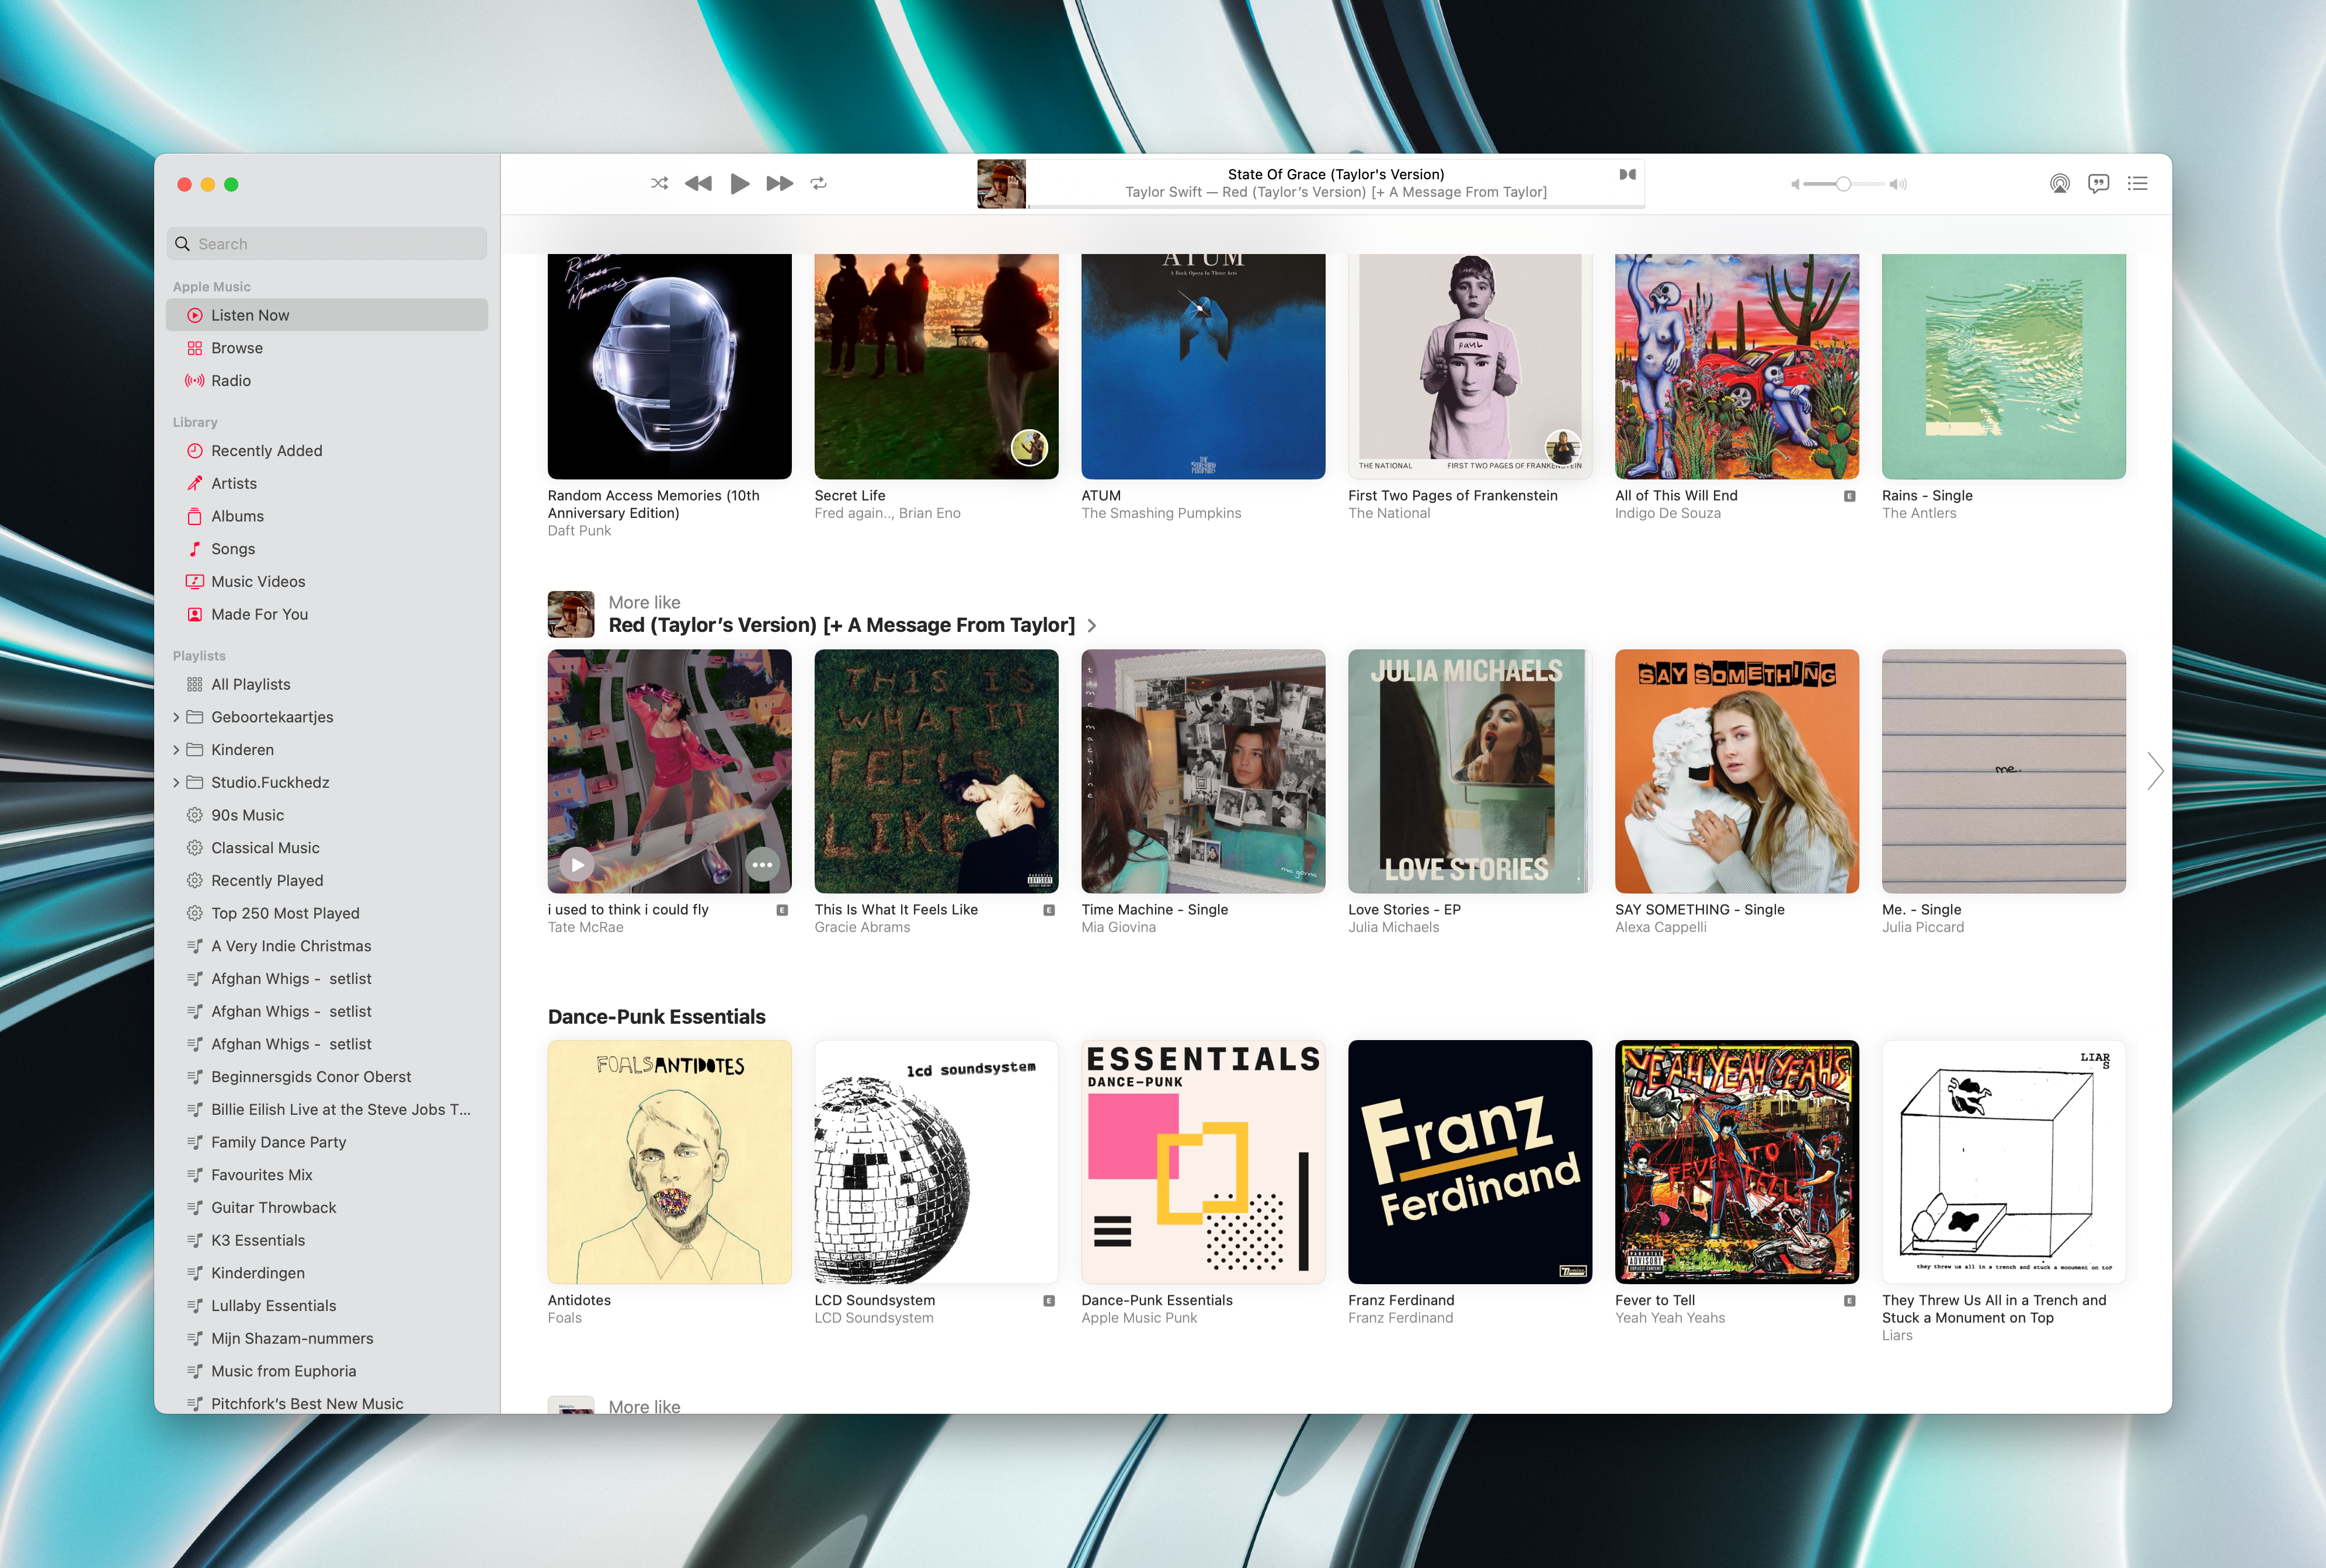The height and width of the screenshot is (1568, 2326).
Task: Toggle shuffle playback
Action: [x=659, y=183]
